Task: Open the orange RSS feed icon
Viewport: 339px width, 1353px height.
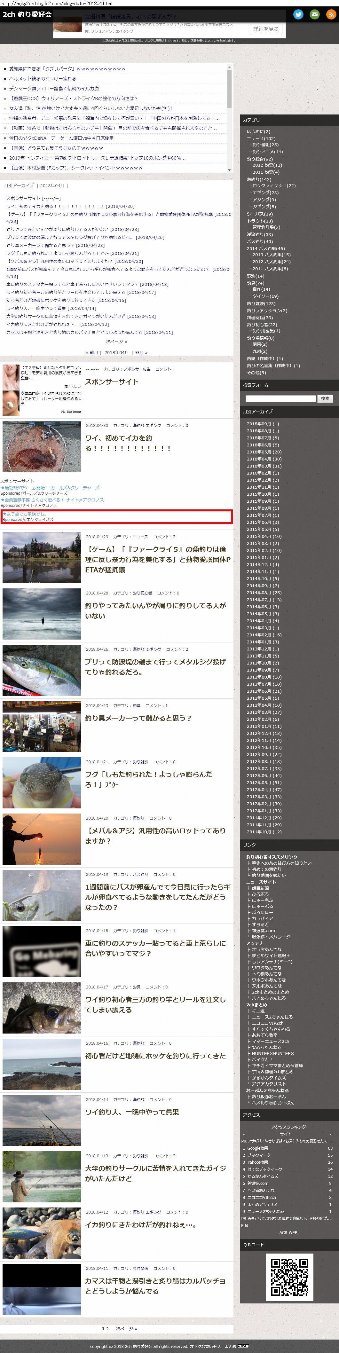Action: click(x=331, y=15)
